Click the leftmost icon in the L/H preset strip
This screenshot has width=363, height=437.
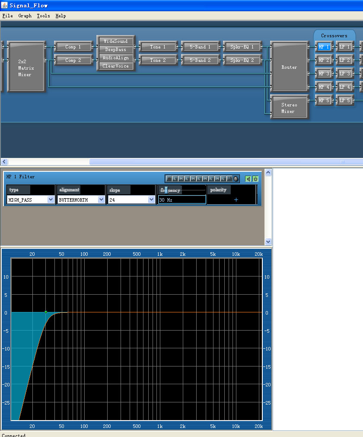(x=169, y=179)
